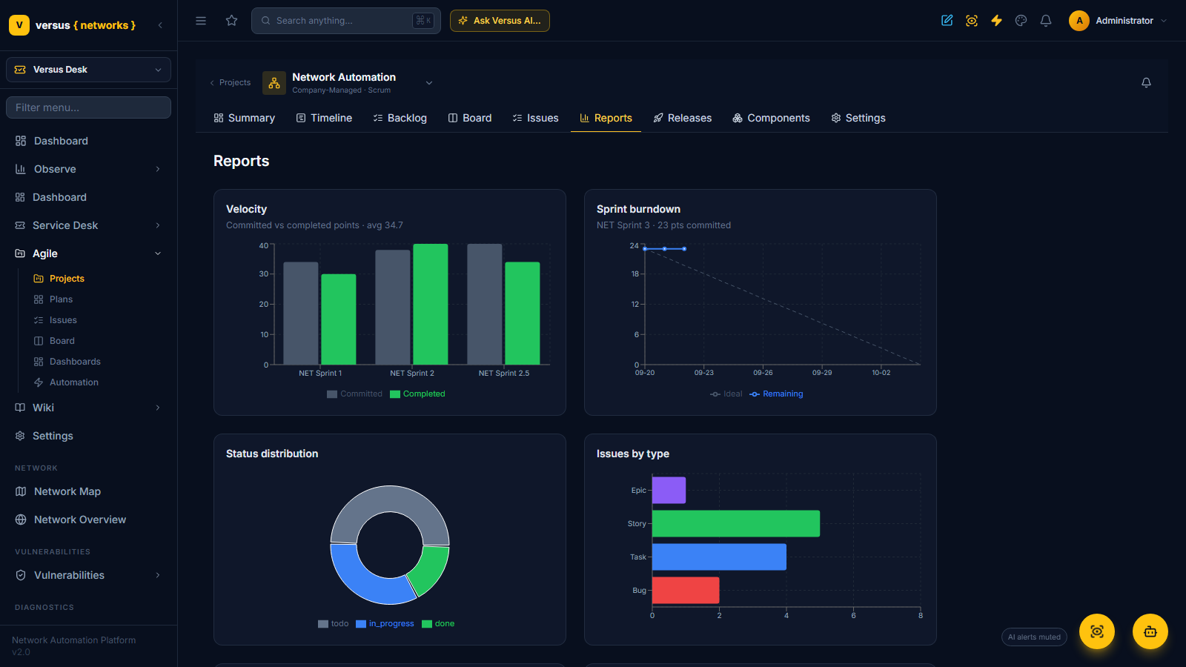Open the yellow screen capture floating button
The height and width of the screenshot is (667, 1186).
coord(1097,631)
